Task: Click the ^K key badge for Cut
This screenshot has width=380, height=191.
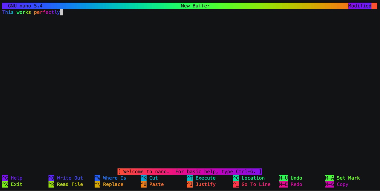Action: coord(144,178)
